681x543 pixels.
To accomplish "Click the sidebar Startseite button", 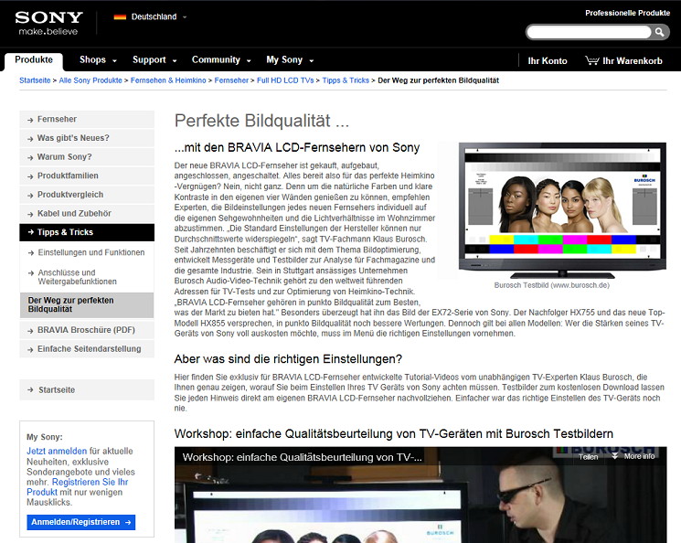I will [87, 390].
